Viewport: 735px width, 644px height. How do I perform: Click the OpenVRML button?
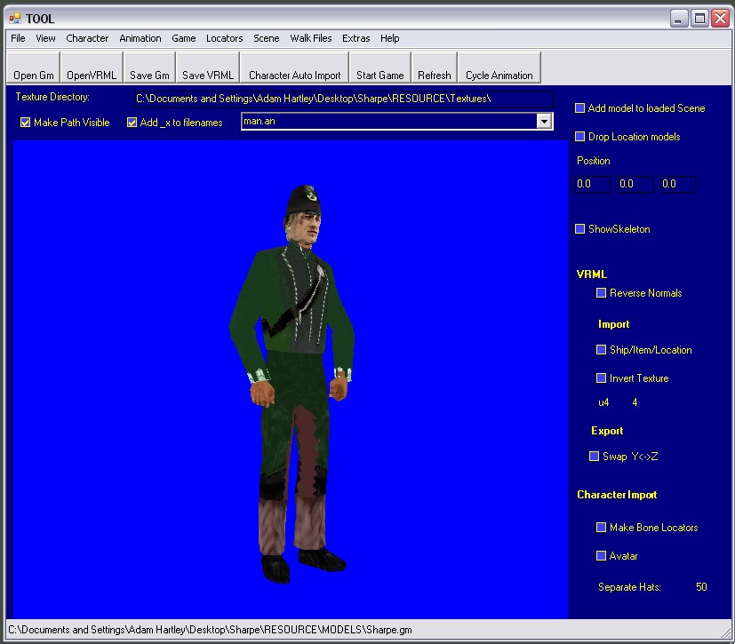click(92, 68)
